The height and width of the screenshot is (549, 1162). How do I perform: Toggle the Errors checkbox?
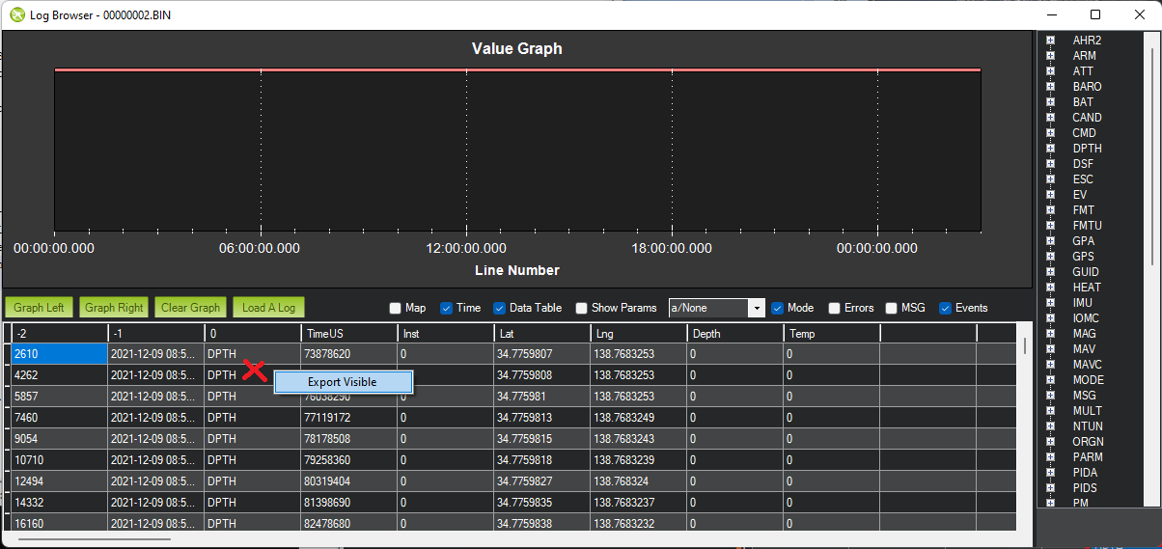pos(834,309)
